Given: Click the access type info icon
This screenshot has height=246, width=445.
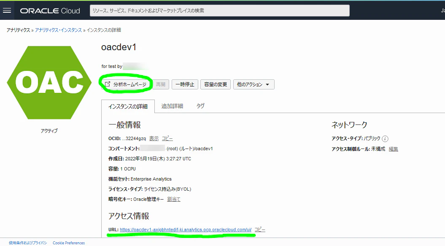Looking at the screenshot, I should coord(385,139).
